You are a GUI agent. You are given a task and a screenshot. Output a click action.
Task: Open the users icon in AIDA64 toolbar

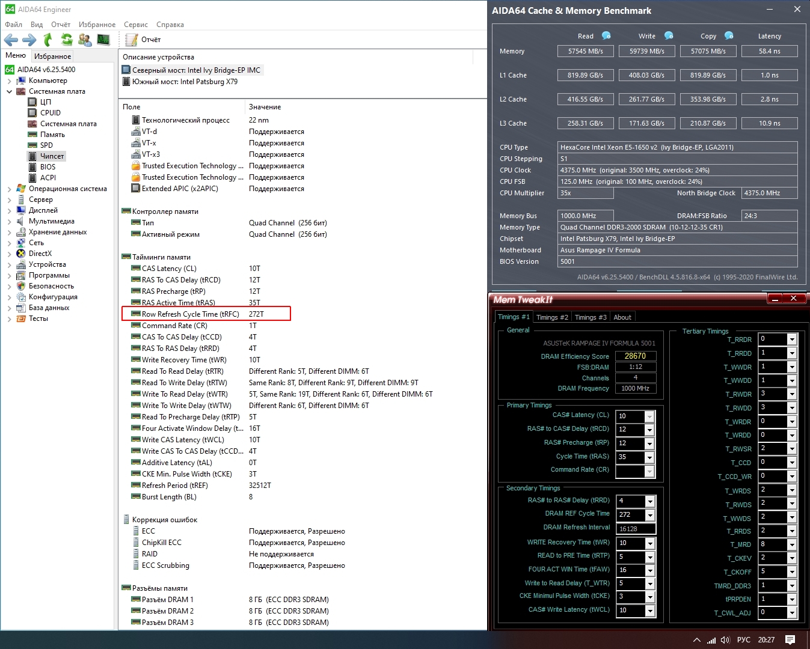(85, 40)
